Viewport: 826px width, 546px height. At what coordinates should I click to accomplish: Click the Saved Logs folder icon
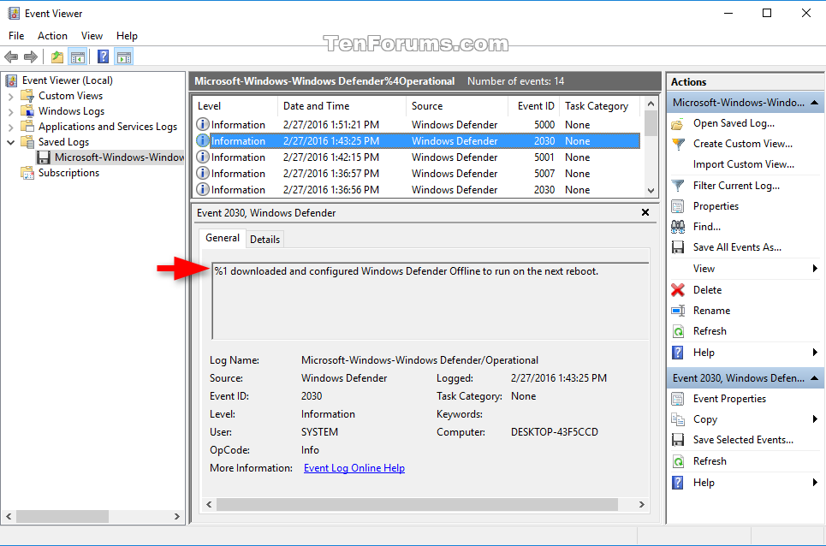(x=27, y=141)
